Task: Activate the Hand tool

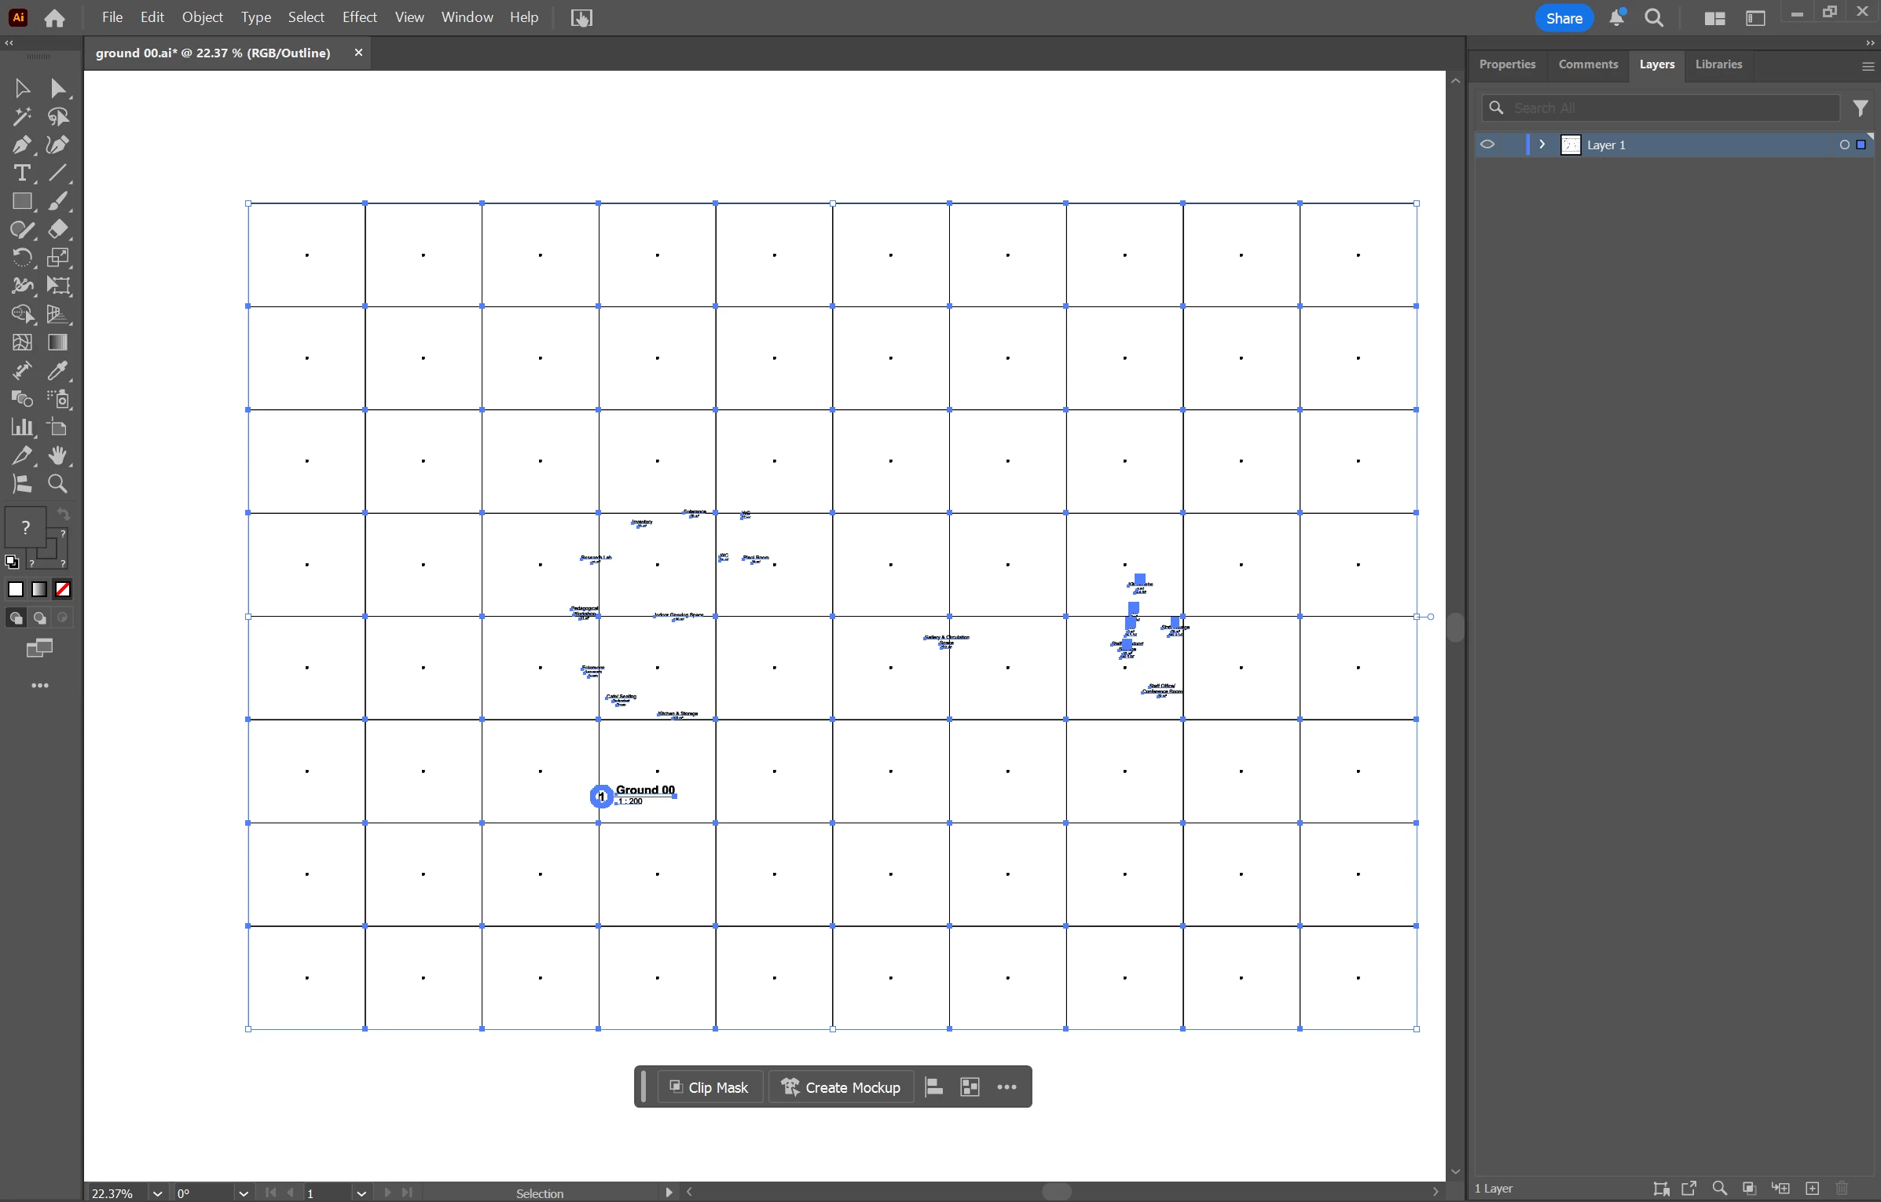Action: (57, 456)
